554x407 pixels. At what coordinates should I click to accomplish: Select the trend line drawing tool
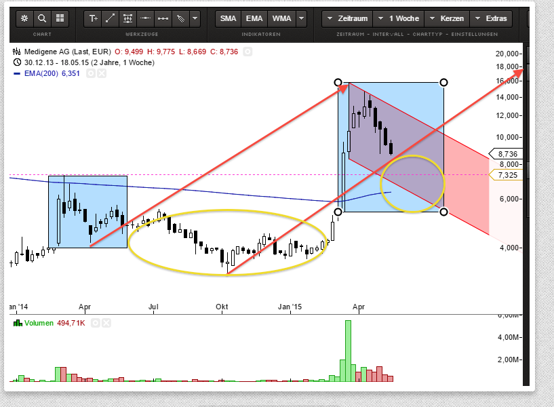tap(111, 18)
